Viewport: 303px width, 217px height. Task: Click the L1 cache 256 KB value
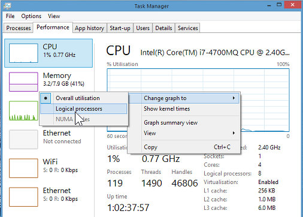(x=266, y=191)
